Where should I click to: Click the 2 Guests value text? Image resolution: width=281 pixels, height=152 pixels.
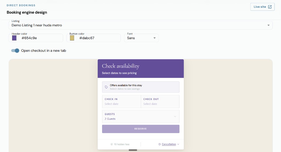pyautogui.click(x=110, y=119)
